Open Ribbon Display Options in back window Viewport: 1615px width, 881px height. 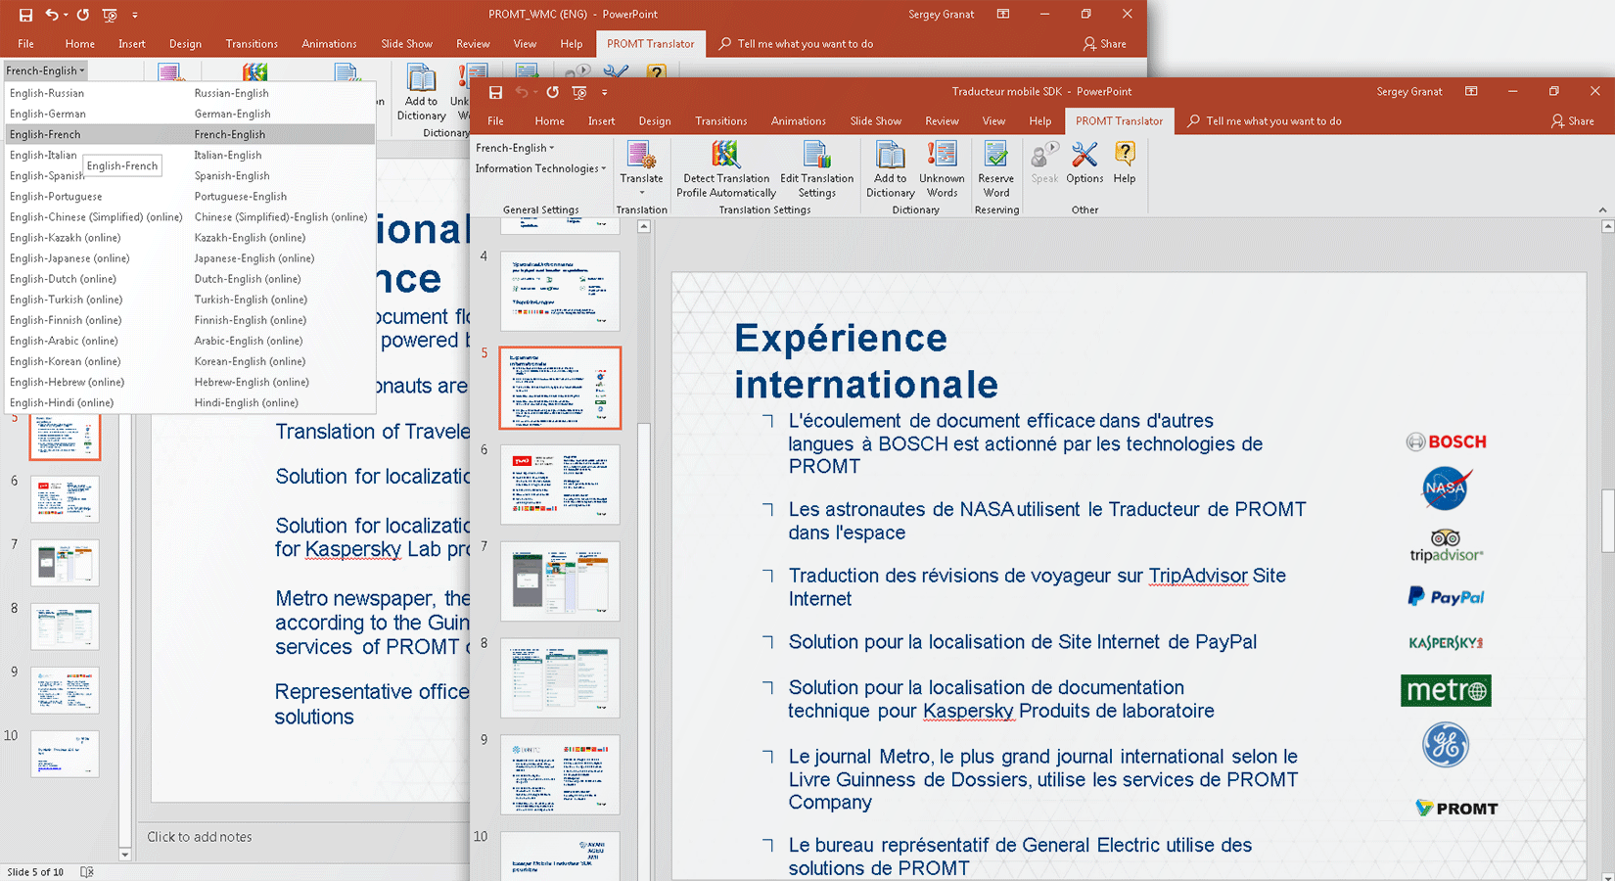(x=1003, y=15)
